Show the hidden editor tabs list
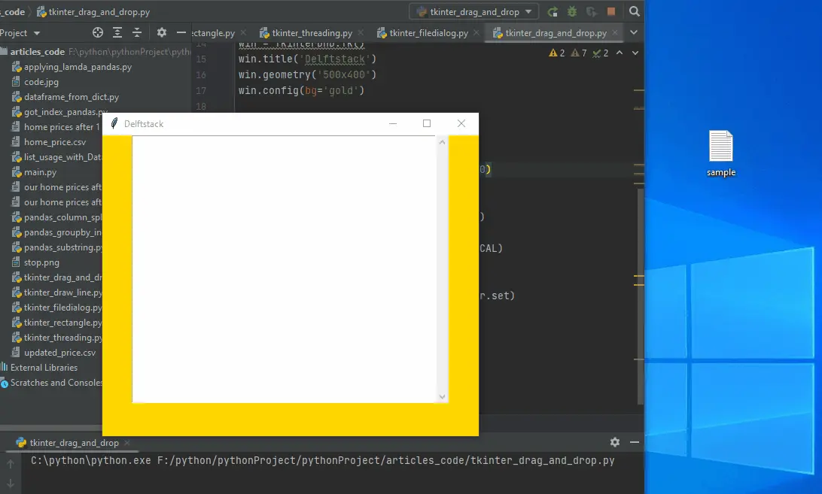The width and height of the screenshot is (822, 494). 633,33
